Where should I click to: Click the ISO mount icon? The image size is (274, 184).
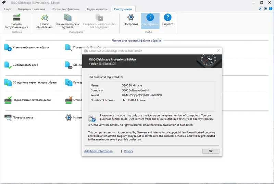[68, 65]
